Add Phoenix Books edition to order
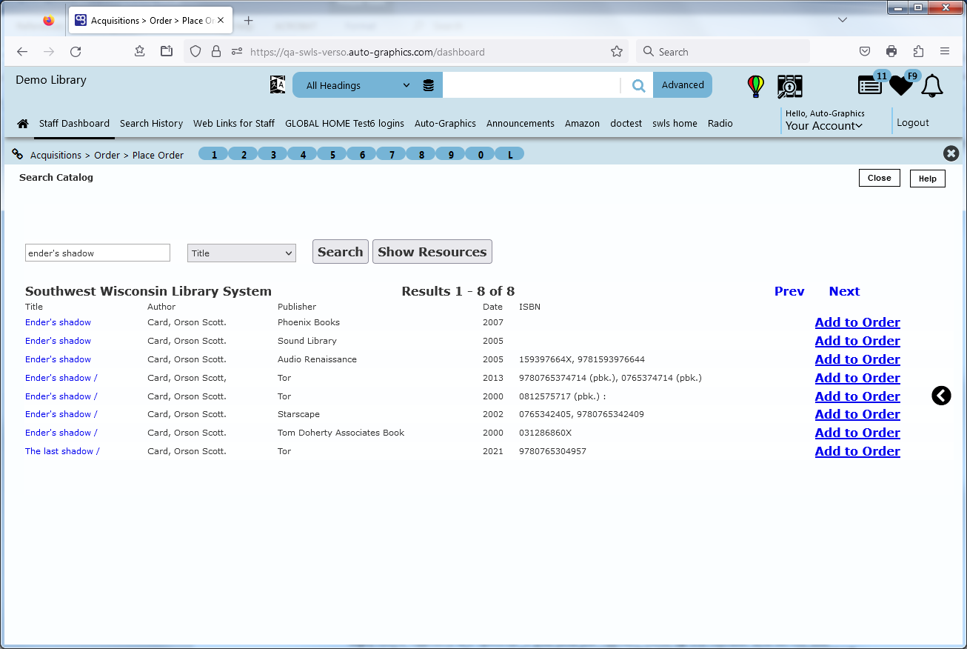This screenshot has width=967, height=649. point(857,322)
